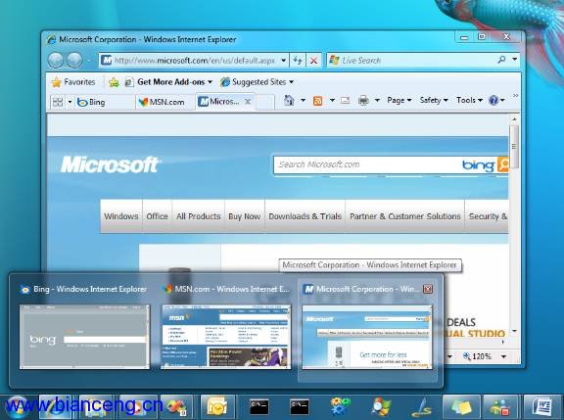Viewport: 564px width, 420px height.
Task: Select the MSN.com window preview thumbnail
Action: pos(226,337)
